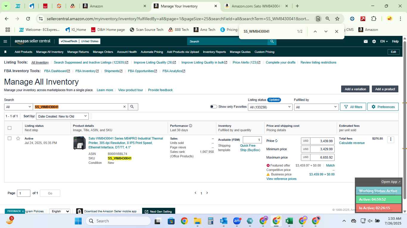Switch to Amazon.com Sato WM8430041 tab
Viewport: 407px width, 228px height.
pyautogui.click(x=256, y=6)
